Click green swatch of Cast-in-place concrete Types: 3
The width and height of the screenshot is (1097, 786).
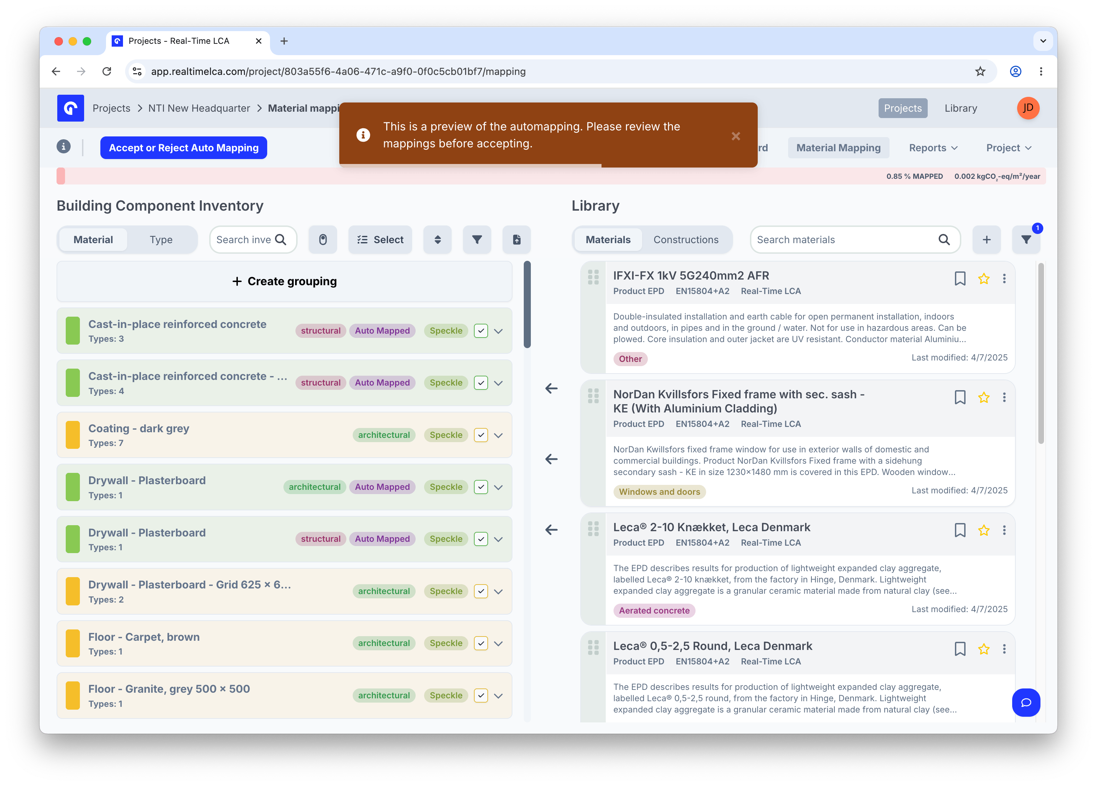click(x=72, y=331)
